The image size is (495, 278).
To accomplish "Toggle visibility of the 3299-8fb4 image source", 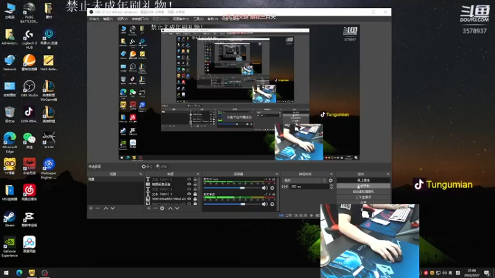I will pos(189,199).
